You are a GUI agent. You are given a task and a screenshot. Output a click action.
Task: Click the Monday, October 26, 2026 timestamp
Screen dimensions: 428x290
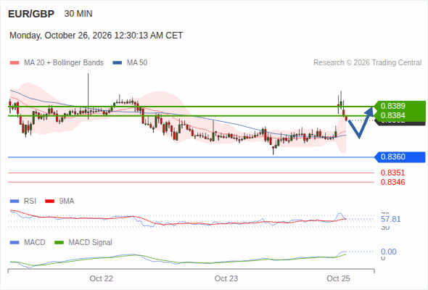point(96,36)
